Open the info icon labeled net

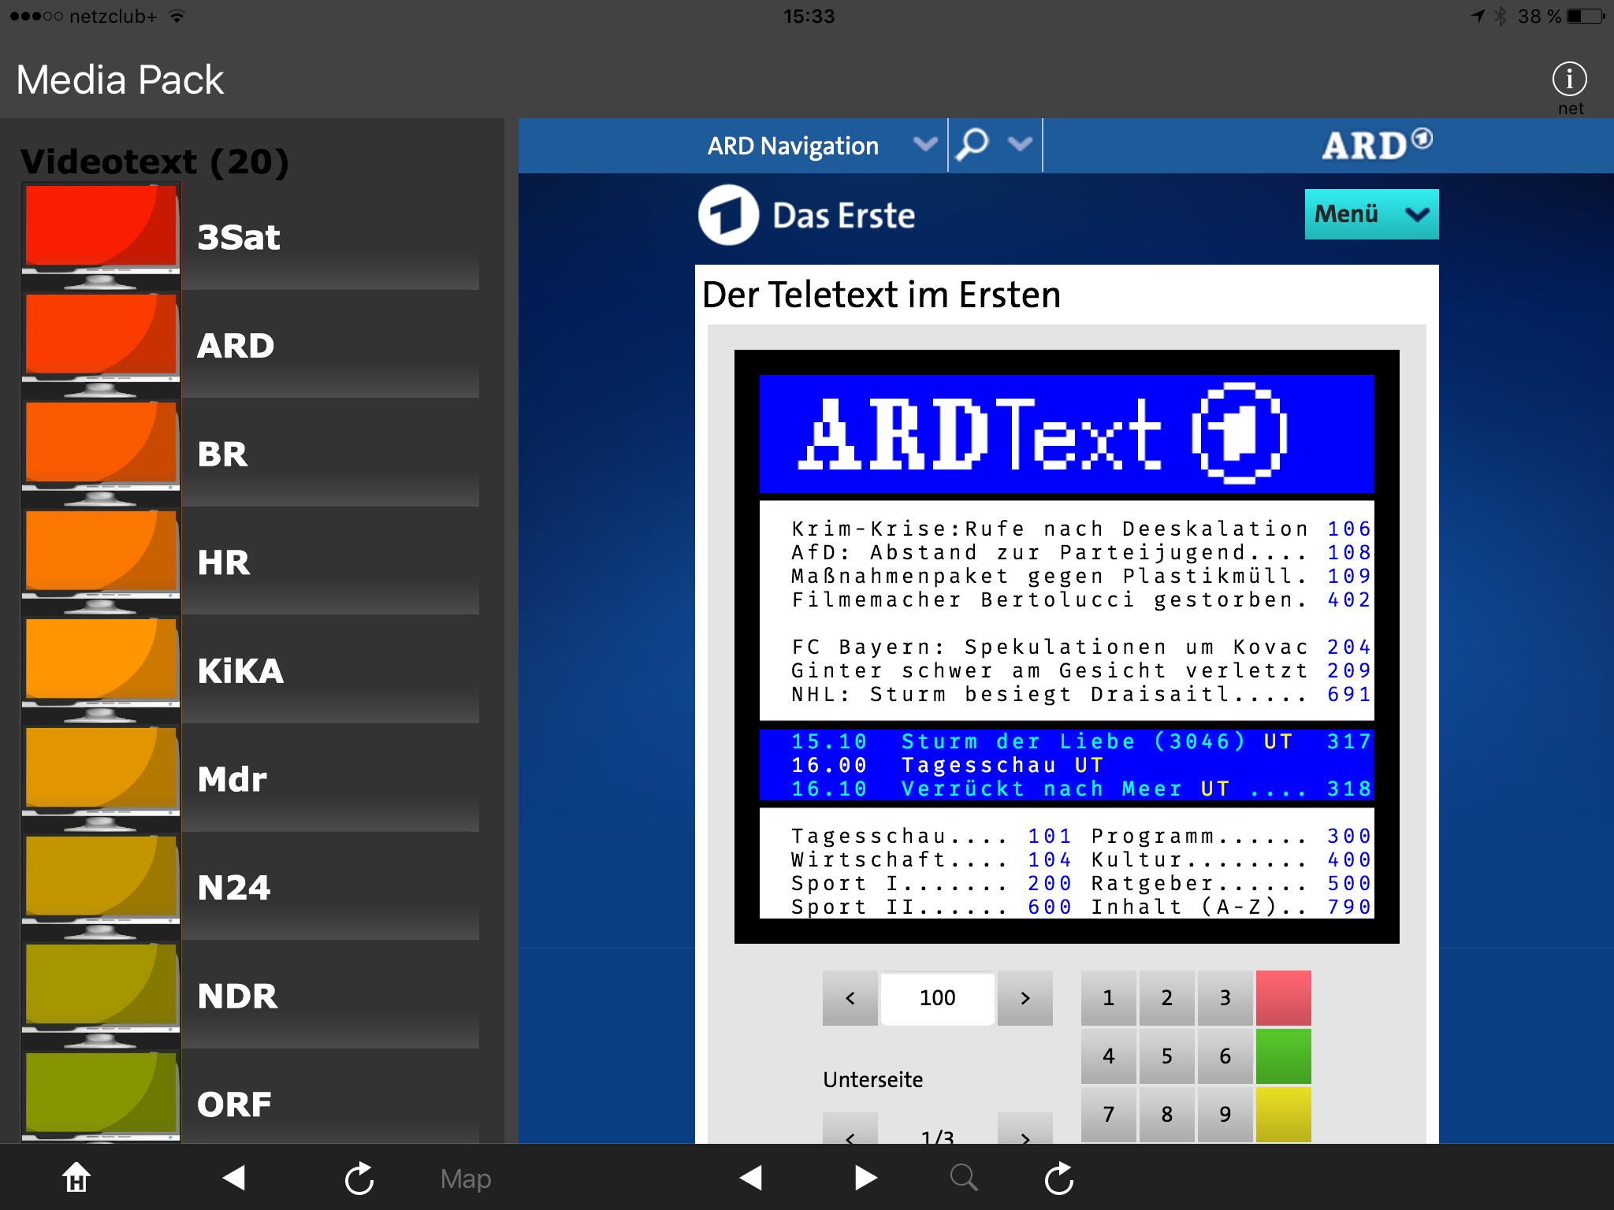(1569, 80)
